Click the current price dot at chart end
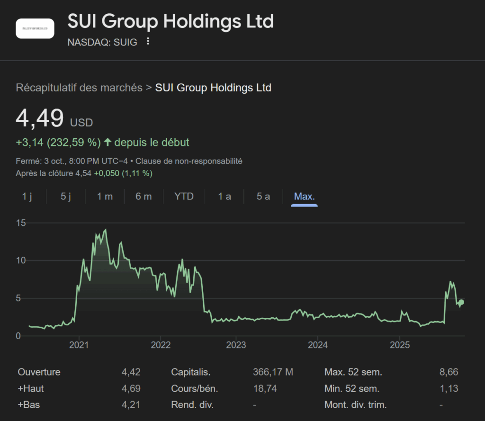485x421 pixels. click(461, 302)
